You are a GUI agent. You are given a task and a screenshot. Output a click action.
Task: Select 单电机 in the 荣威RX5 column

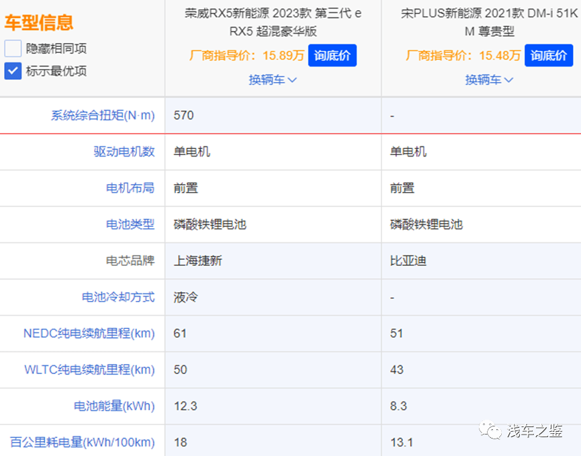tap(191, 152)
